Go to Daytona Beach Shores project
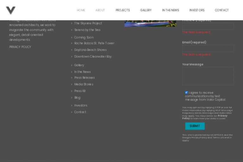The image size is (243, 162). pyautogui.click(x=90, y=50)
